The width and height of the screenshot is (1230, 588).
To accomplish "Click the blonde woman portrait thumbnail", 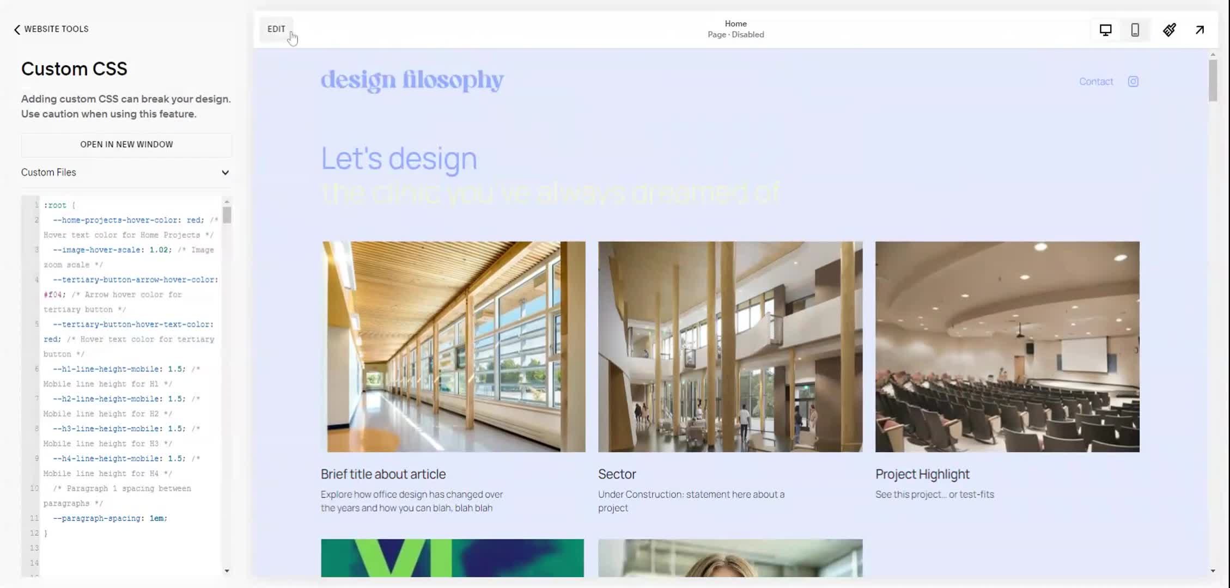I will point(730,558).
